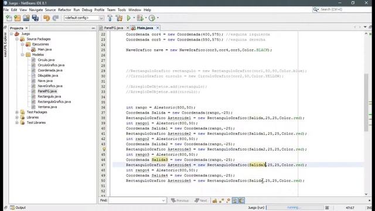
Task: Click the Save All diskettes icon
Action: click(x=35, y=18)
